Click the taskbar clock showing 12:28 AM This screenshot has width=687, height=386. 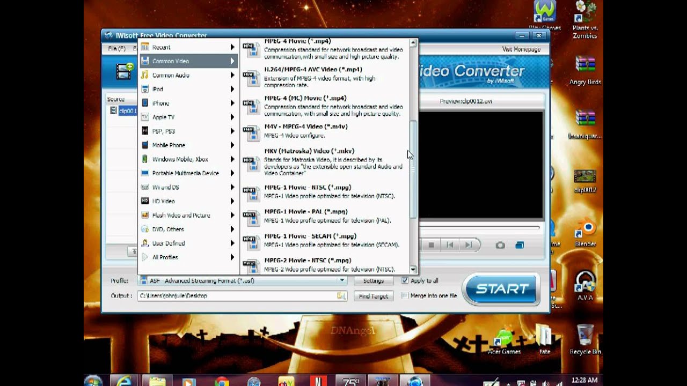[584, 381]
